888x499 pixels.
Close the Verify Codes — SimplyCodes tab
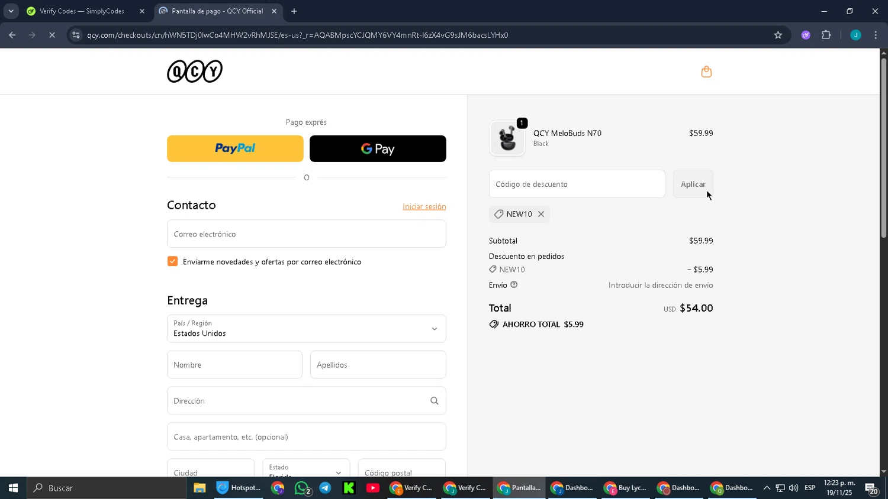click(x=142, y=11)
